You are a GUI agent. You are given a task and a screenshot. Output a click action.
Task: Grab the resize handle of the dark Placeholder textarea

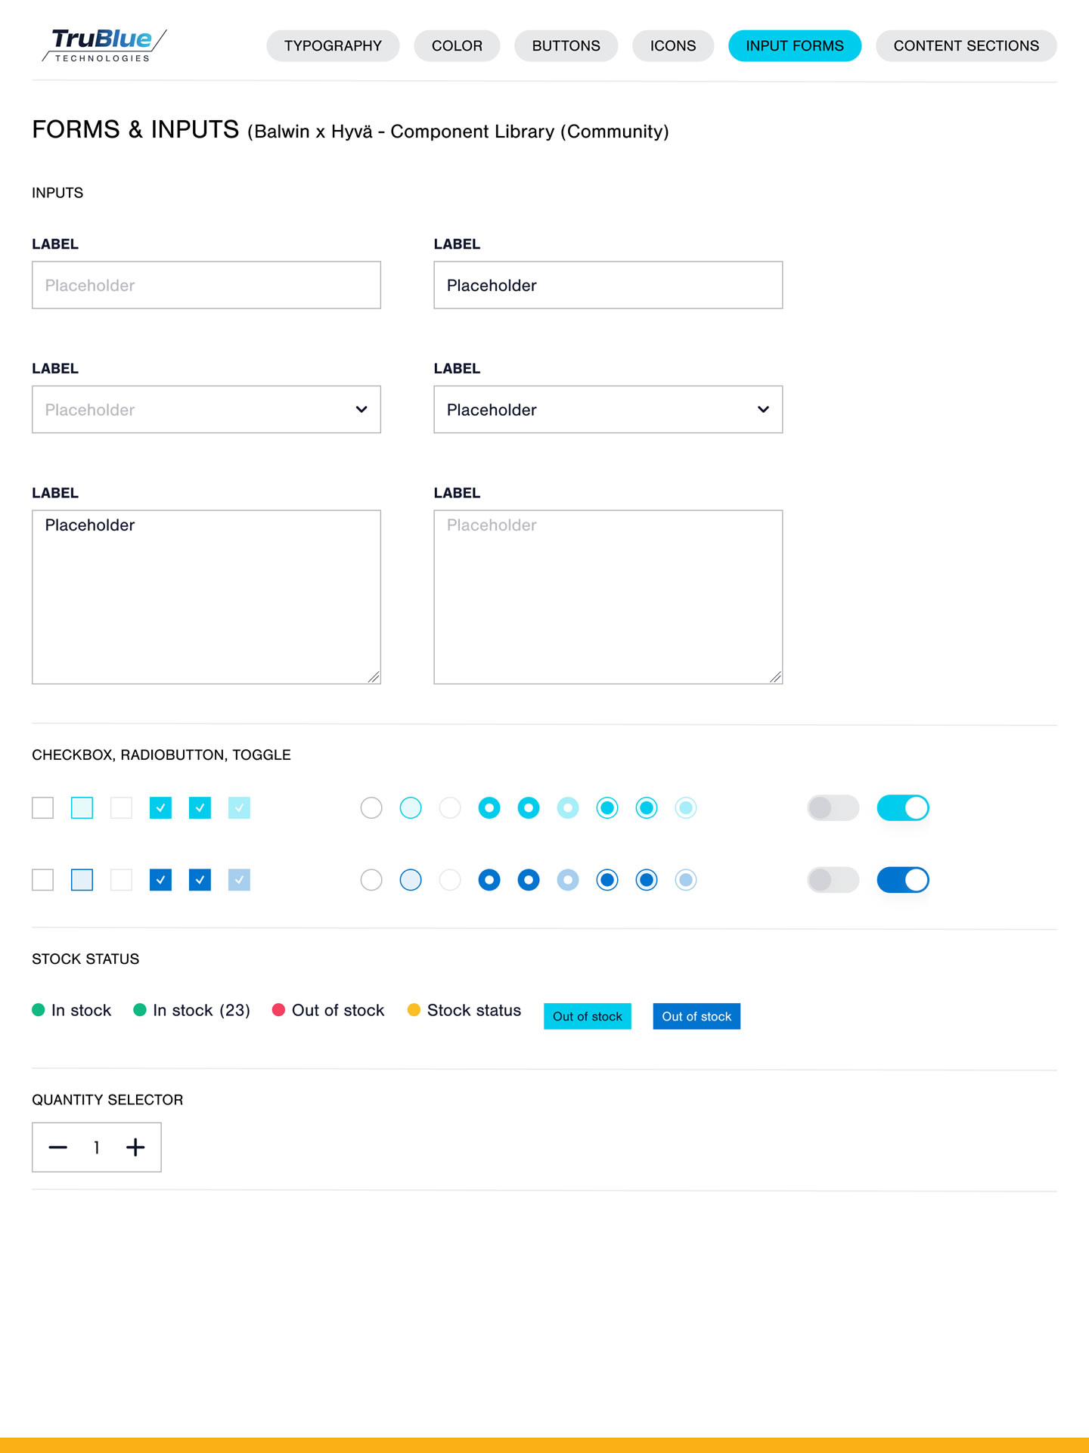(x=374, y=677)
